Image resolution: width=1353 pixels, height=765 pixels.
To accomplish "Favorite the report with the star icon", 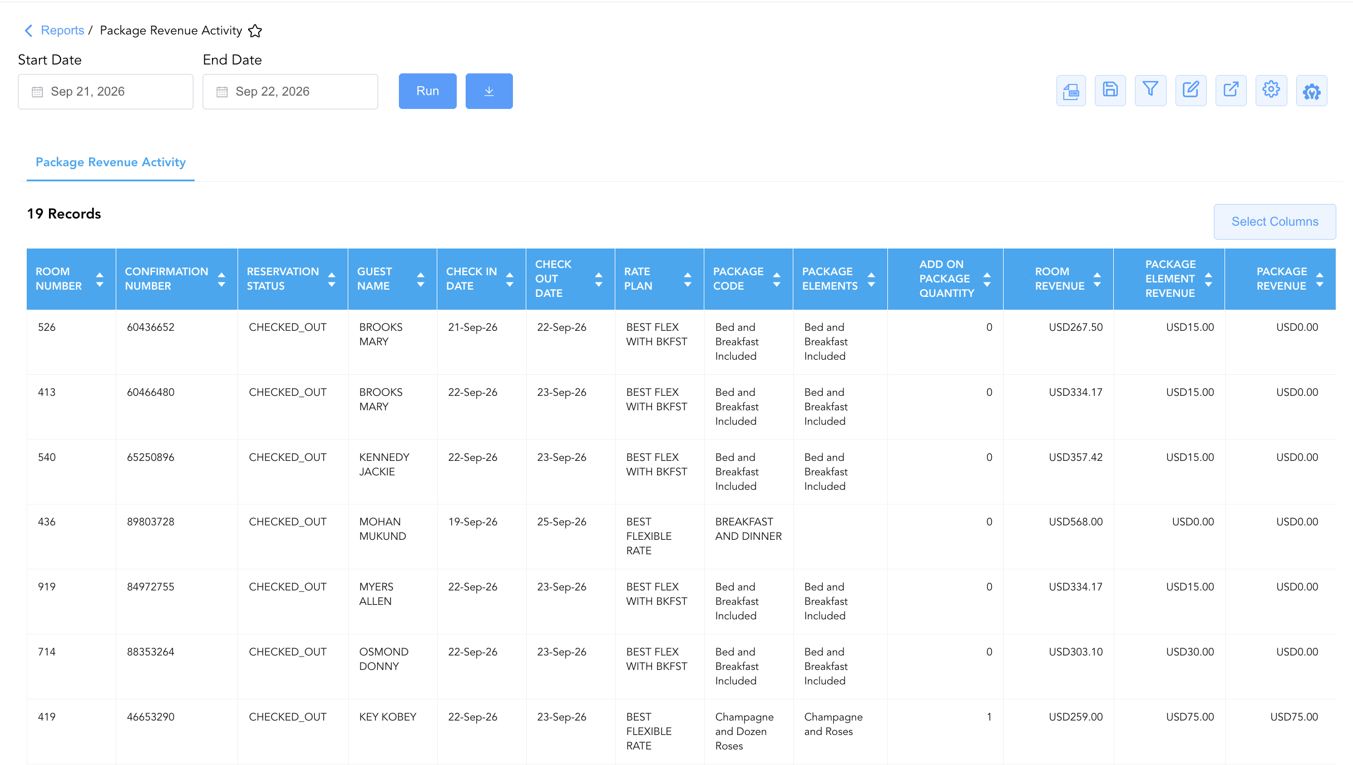I will pyautogui.click(x=255, y=31).
